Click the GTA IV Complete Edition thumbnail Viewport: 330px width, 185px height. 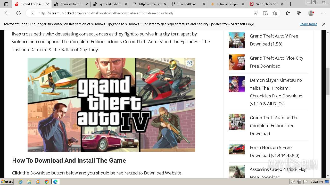[x=236, y=122]
